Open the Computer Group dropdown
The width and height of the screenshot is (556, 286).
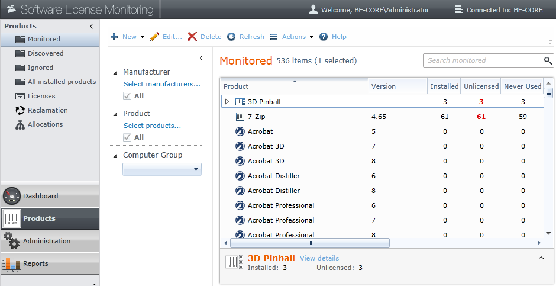[162, 169]
